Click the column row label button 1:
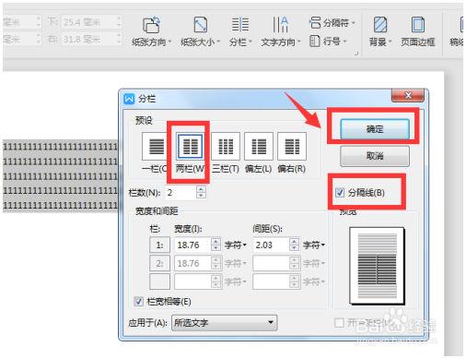This screenshot has height=359, width=466. pyautogui.click(x=159, y=245)
